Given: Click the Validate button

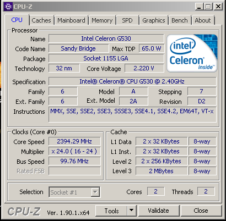Looking at the screenshot, I should tap(159, 211).
